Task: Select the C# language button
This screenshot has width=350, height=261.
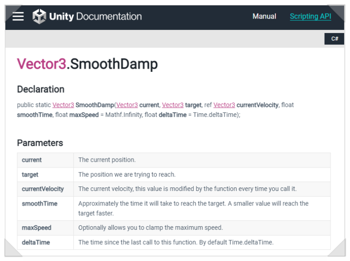Action: (x=334, y=39)
